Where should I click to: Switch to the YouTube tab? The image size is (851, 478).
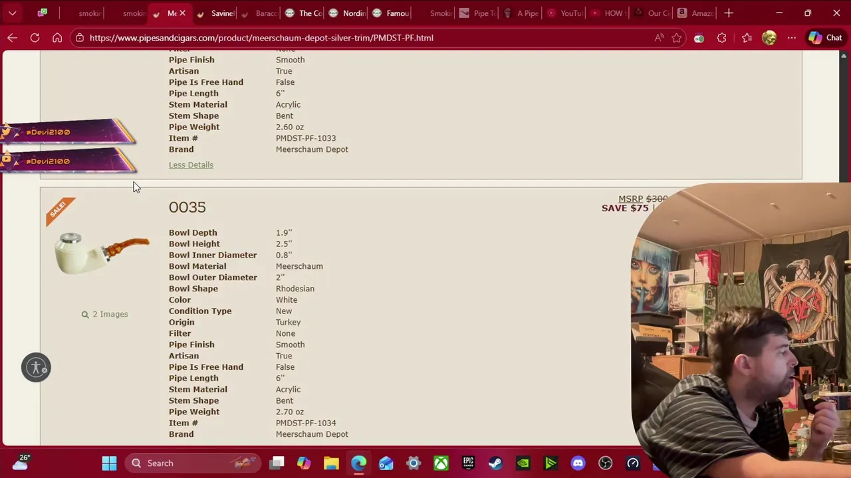point(566,13)
